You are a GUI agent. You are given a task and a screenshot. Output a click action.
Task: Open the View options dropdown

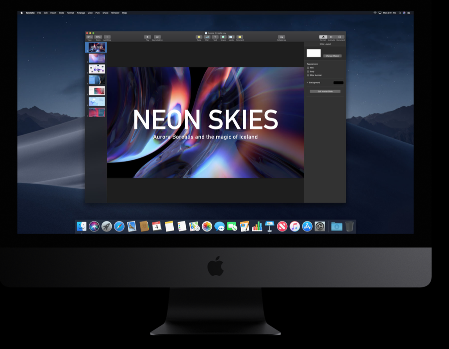click(90, 37)
